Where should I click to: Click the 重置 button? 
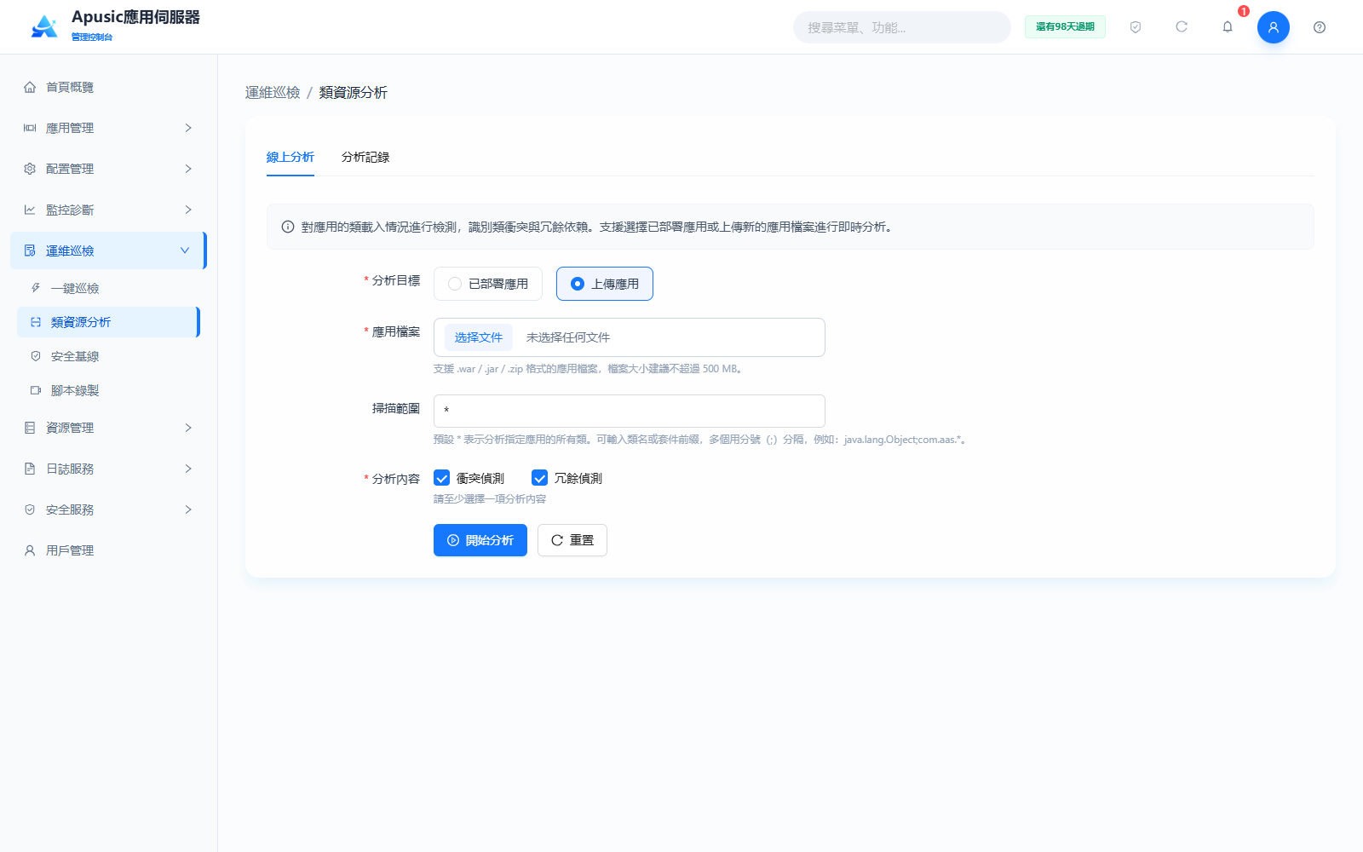572,540
